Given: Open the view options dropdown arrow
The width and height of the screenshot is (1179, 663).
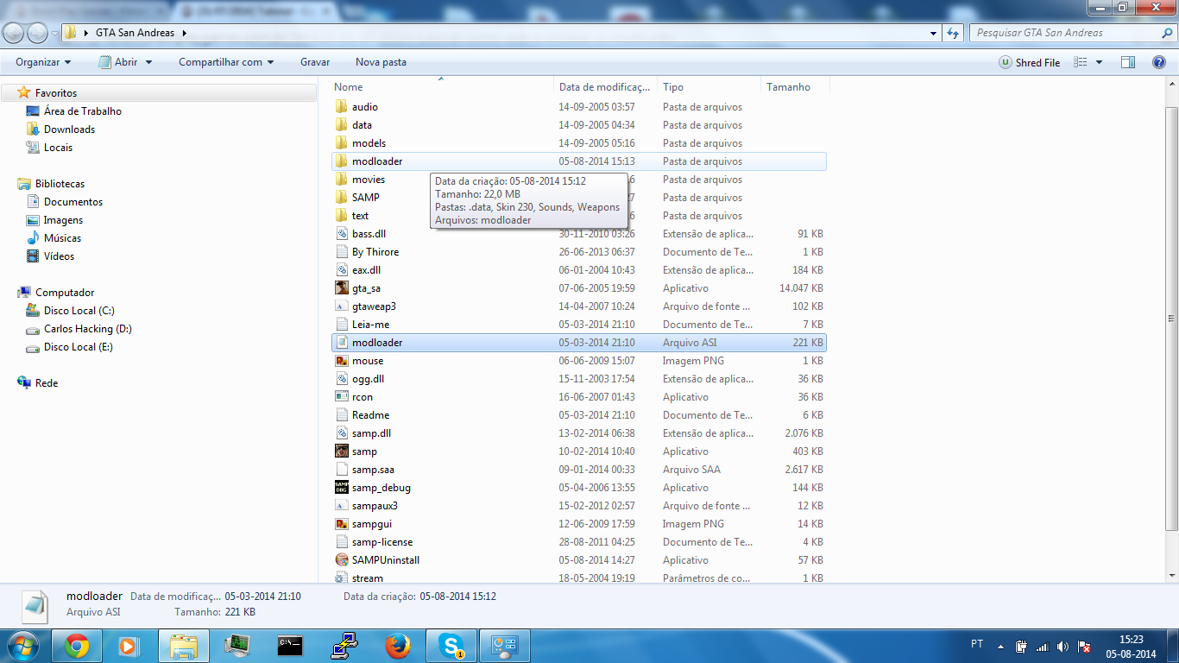Looking at the screenshot, I should [1099, 62].
